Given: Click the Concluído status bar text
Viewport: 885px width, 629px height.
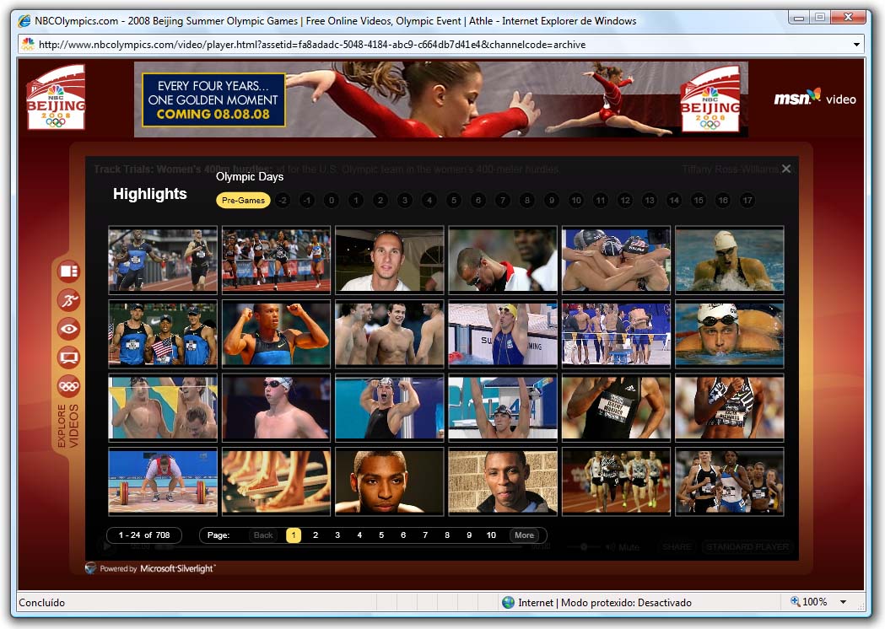Looking at the screenshot, I should [42, 603].
